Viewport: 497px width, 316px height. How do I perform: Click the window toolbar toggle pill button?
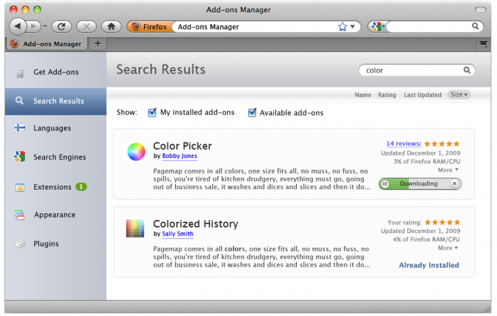pyautogui.click(x=480, y=9)
